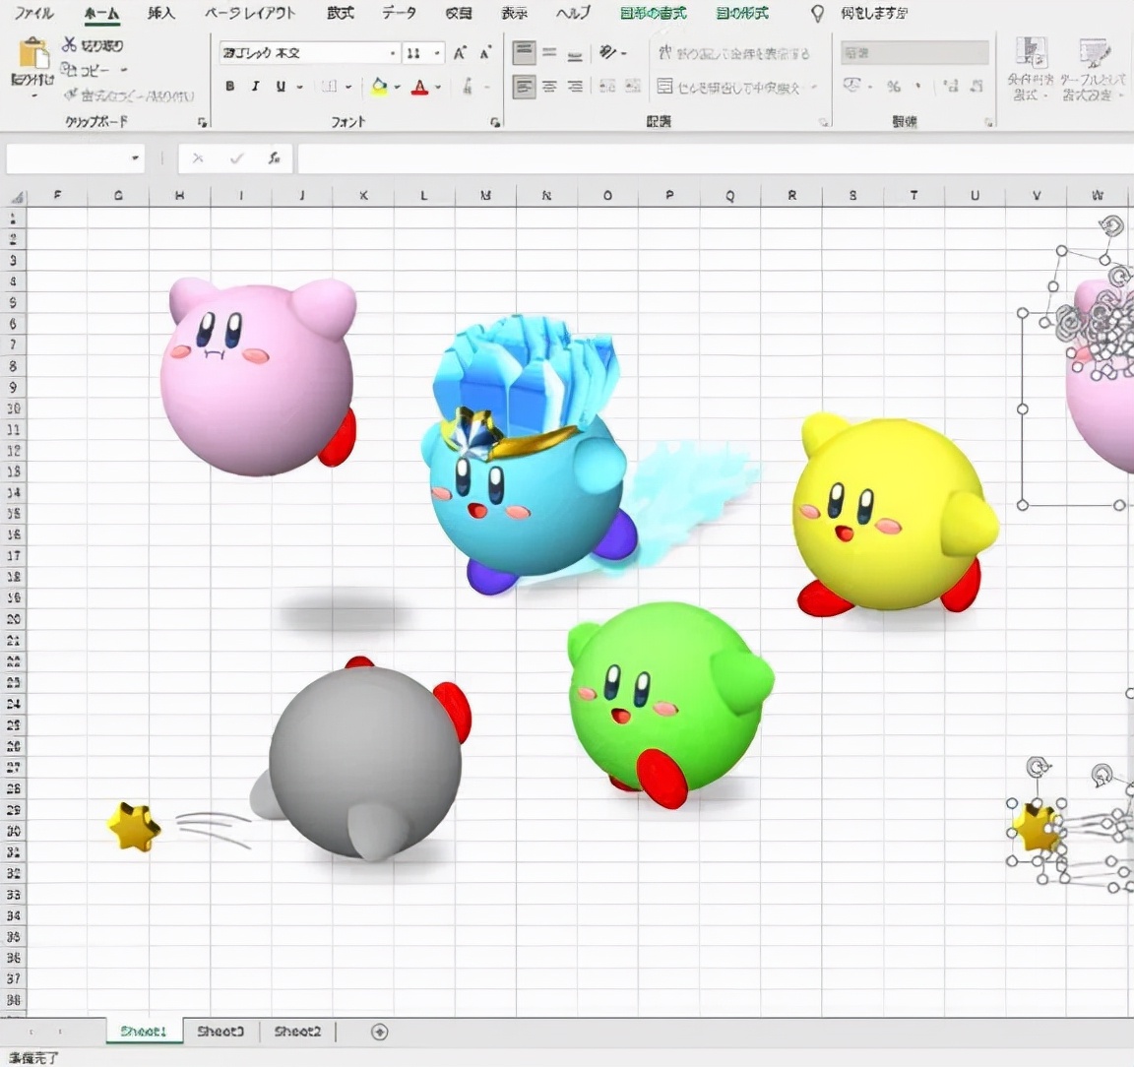Switch to the ページレイアウト tab
This screenshot has width=1134, height=1067.
(x=249, y=13)
